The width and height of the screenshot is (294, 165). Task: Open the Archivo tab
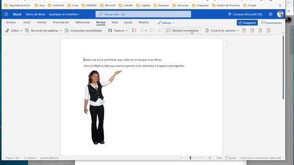(11, 22)
